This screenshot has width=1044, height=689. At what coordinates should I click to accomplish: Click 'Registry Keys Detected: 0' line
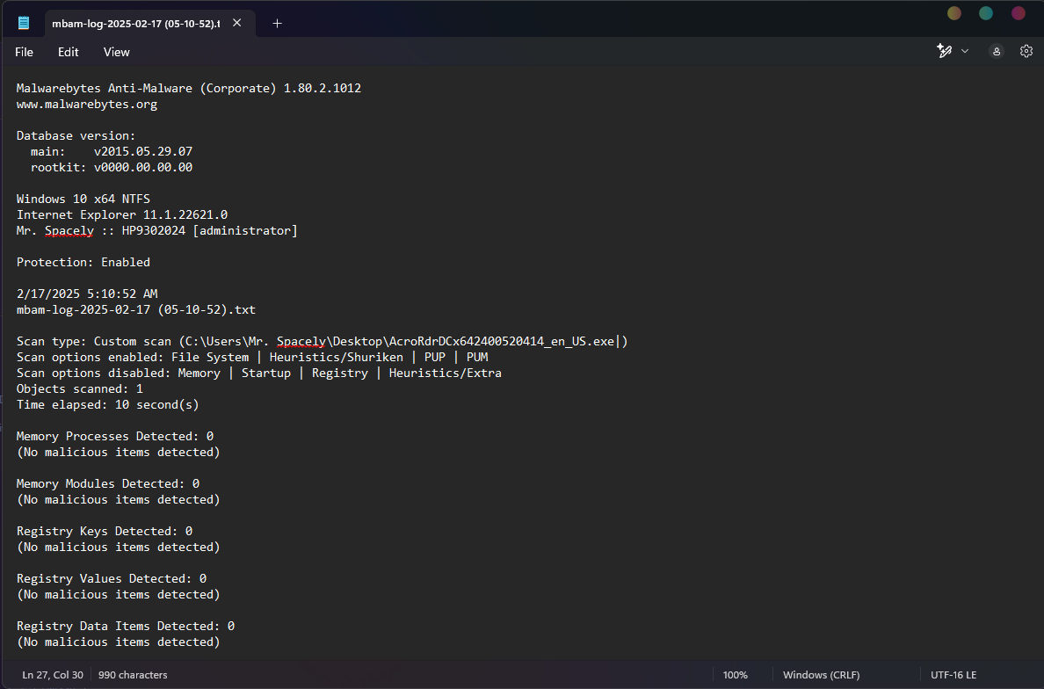(105, 531)
